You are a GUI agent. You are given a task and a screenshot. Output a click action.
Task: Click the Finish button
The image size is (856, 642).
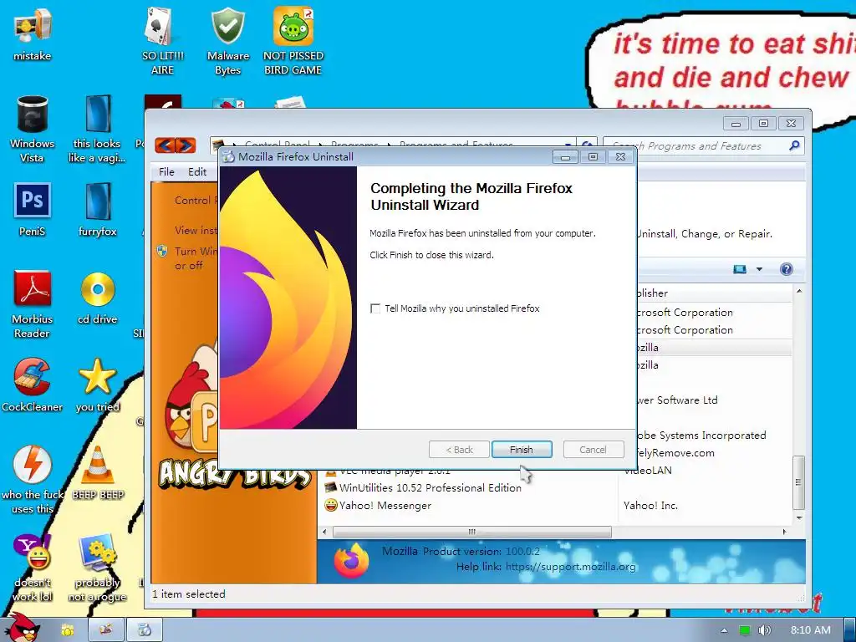click(x=522, y=449)
